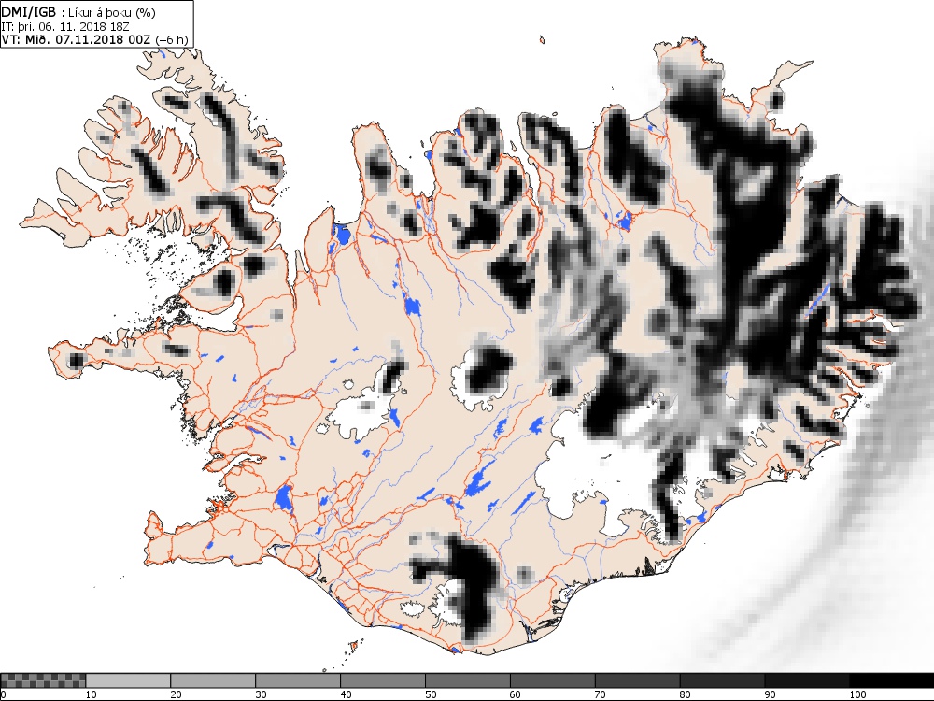Select the 60–70 dark gray legend swatch
Screen dimensions: 934x701
tap(553, 680)
